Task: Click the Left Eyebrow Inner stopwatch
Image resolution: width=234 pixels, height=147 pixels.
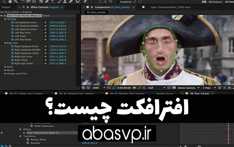Action: click(x=12, y=23)
